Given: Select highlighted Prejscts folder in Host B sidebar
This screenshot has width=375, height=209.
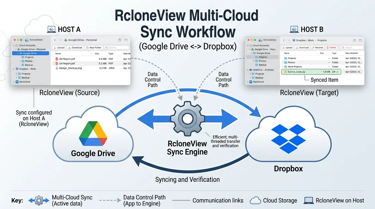Looking at the screenshot, I should click(262, 57).
